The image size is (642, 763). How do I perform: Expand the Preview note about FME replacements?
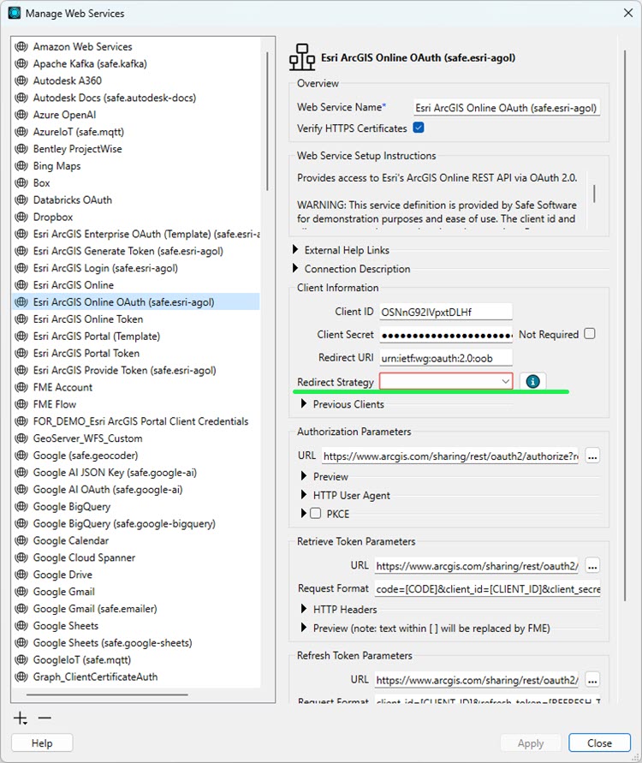[304, 627]
